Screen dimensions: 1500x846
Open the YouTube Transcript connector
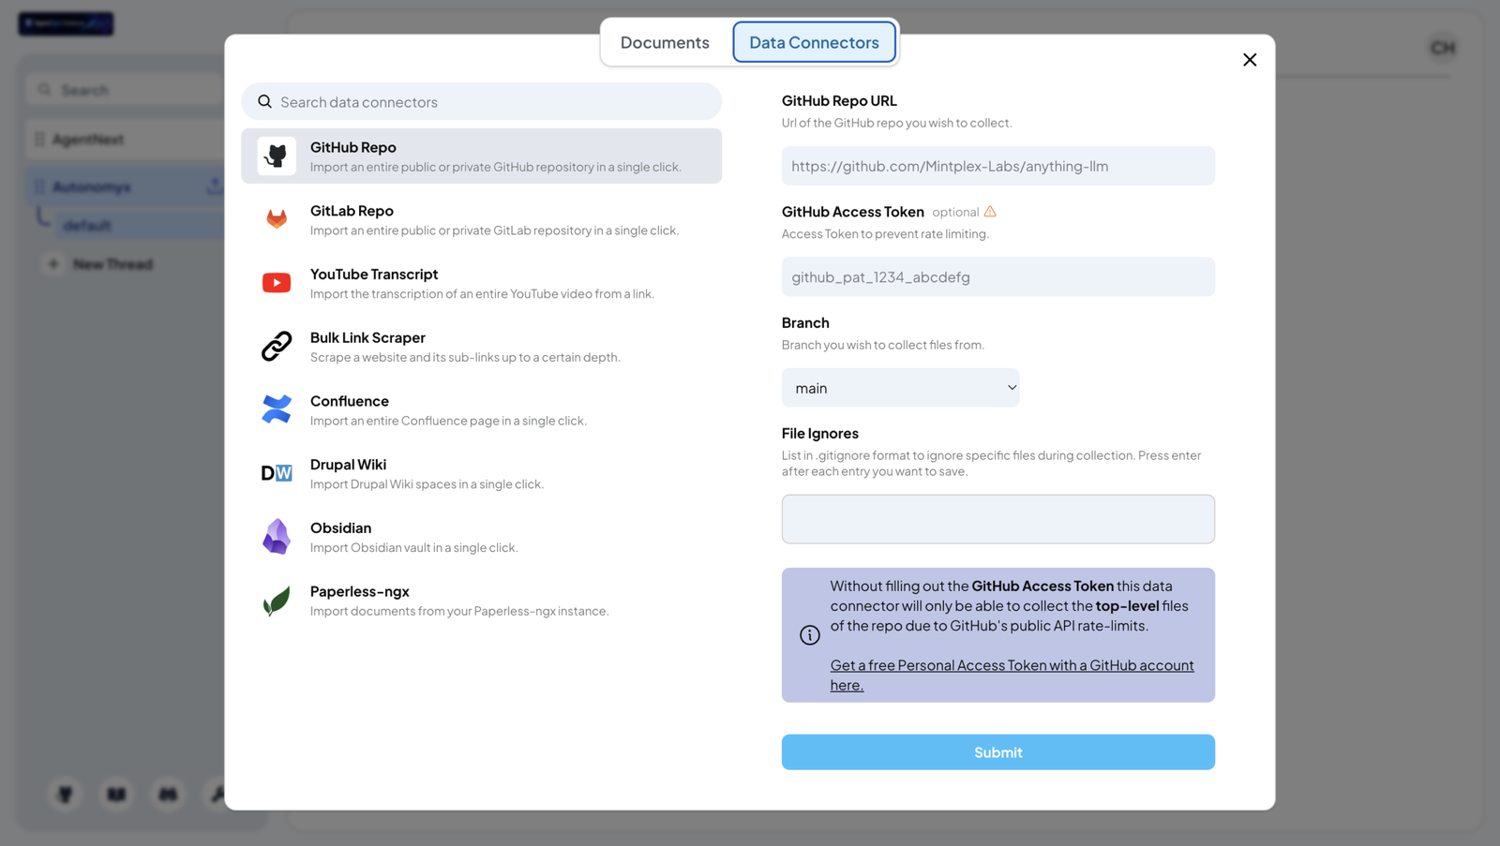481,282
